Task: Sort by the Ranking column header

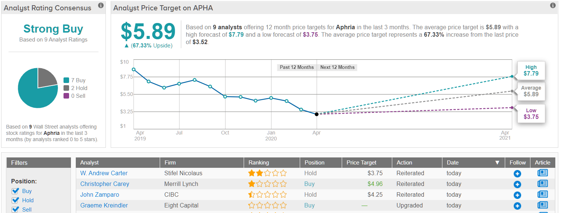Action: [259, 163]
